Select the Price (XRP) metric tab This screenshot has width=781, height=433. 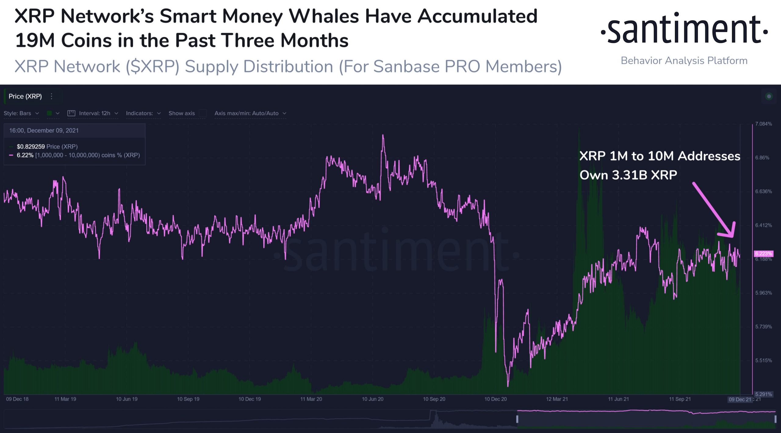pyautogui.click(x=25, y=96)
